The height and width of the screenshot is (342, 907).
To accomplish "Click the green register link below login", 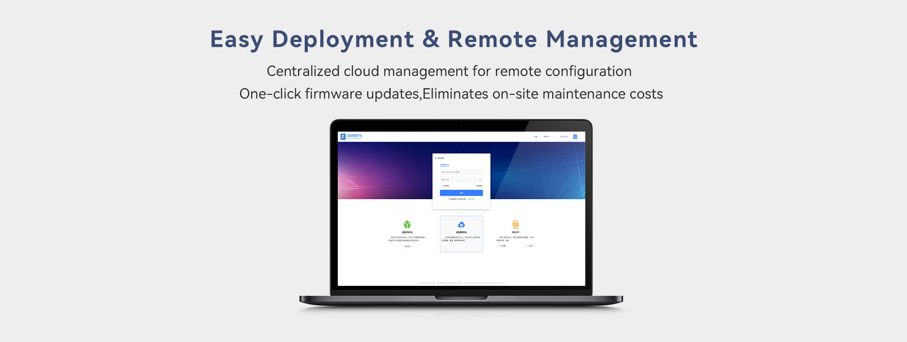I will tap(471, 199).
